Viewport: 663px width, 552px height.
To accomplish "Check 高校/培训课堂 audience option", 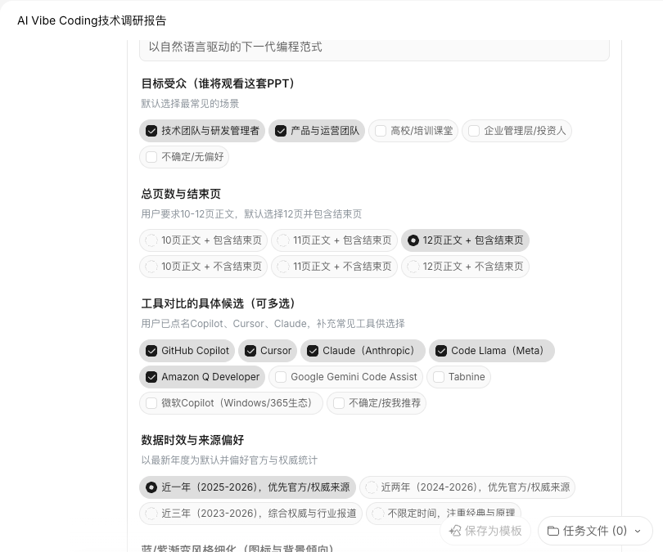I will (x=413, y=131).
